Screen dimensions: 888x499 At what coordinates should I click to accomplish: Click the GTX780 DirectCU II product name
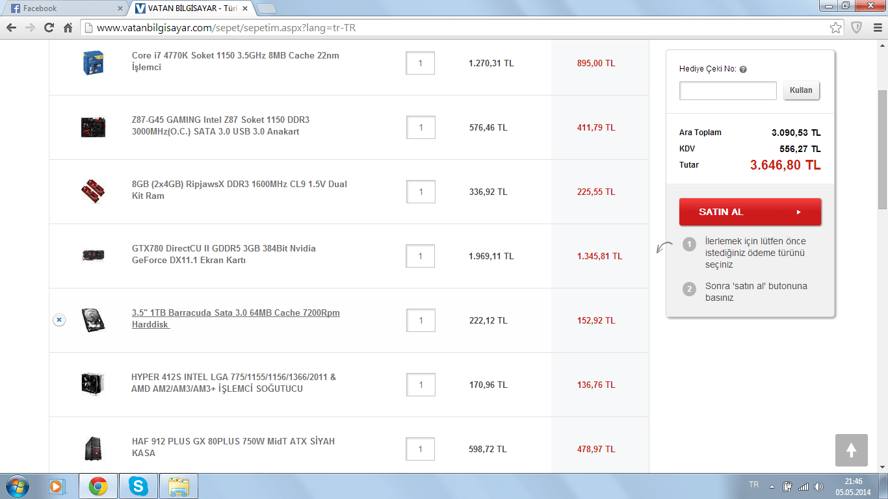224,254
